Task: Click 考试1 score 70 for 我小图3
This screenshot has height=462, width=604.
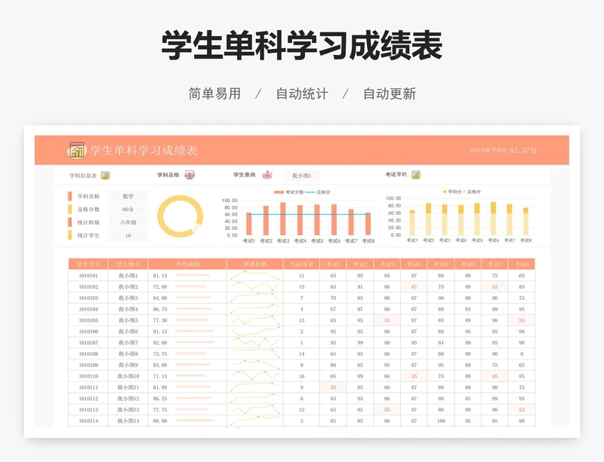Action: point(333,298)
